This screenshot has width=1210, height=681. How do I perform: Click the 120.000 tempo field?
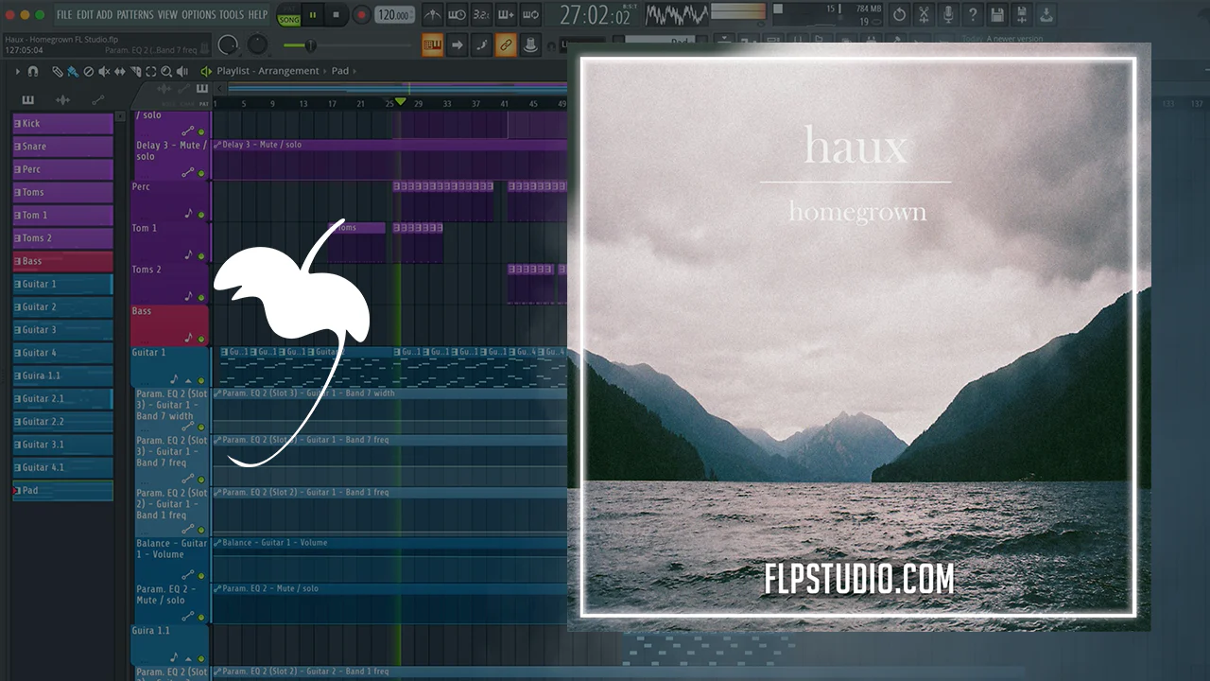394,15
